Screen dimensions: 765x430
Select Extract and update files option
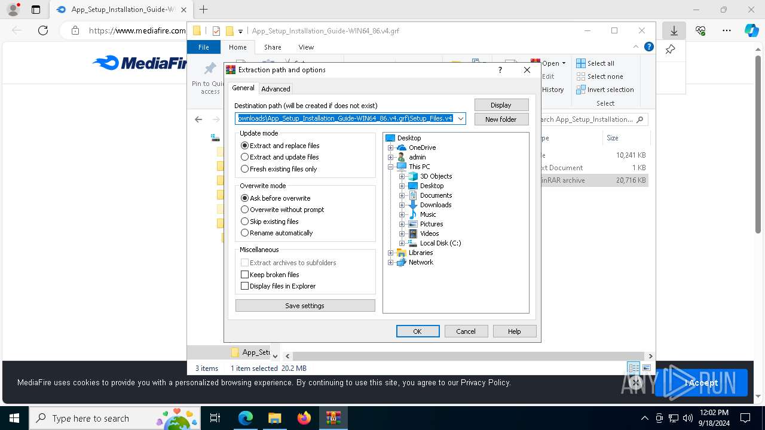point(280,157)
